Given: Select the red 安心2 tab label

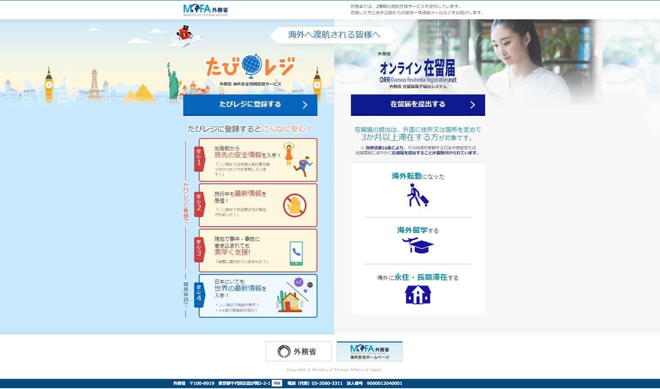Looking at the screenshot, I should pos(199,204).
